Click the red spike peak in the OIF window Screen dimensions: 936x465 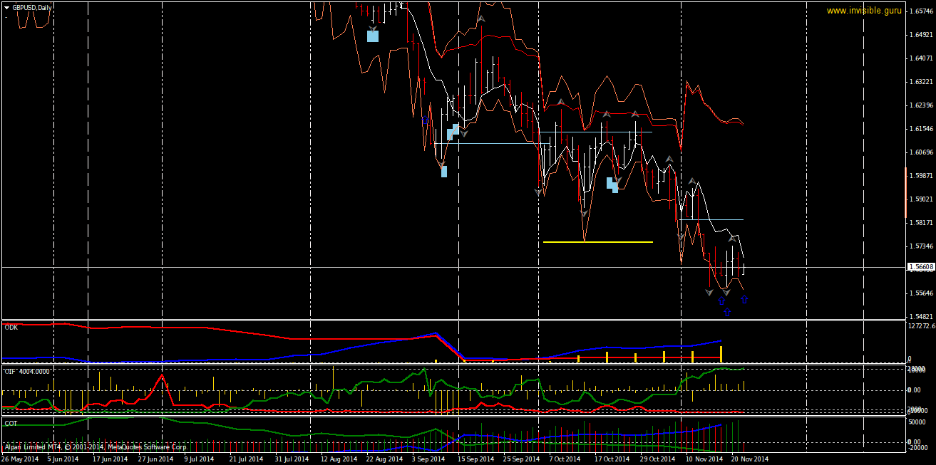click(x=163, y=375)
